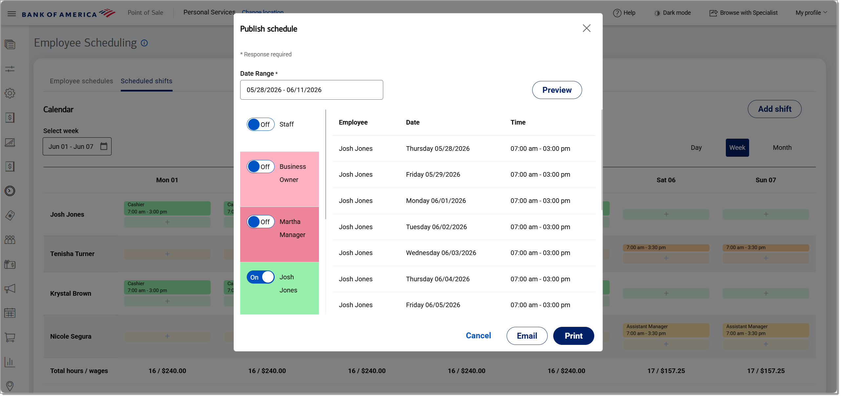The width and height of the screenshot is (841, 397).
Task: Add shift for Josh Jones on Saturday
Action: (666, 214)
